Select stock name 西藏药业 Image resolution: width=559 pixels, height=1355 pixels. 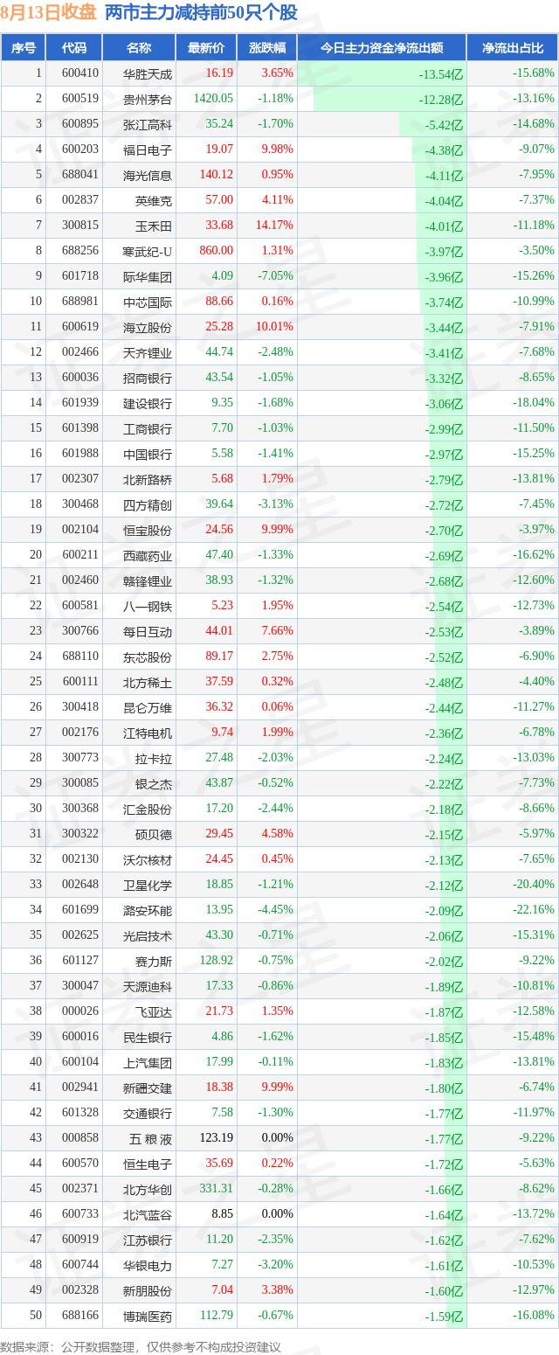coord(148,555)
